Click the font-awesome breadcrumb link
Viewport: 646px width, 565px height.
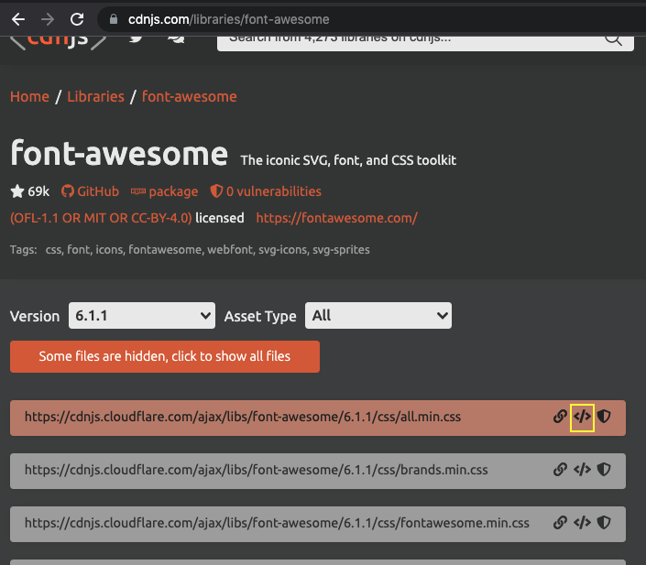(x=189, y=96)
